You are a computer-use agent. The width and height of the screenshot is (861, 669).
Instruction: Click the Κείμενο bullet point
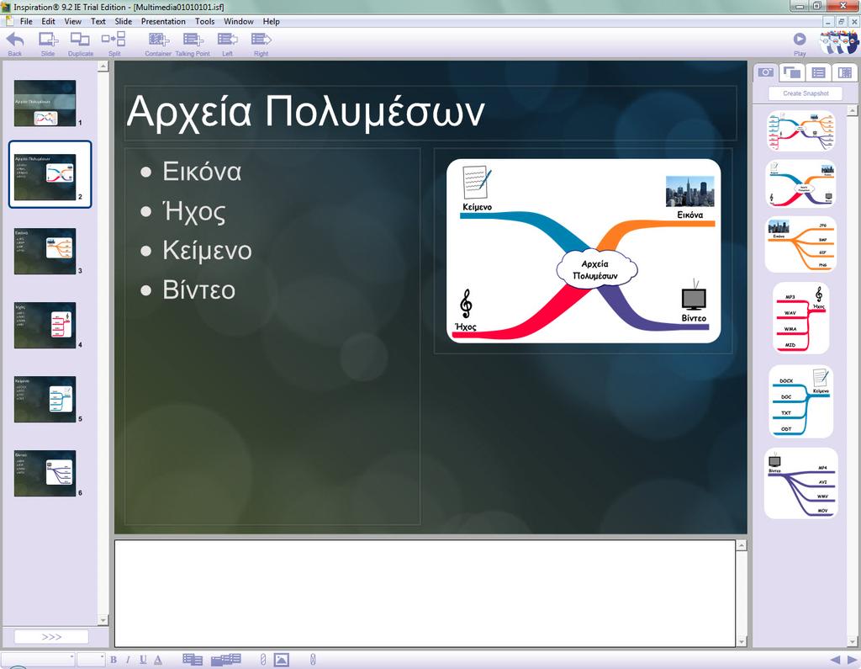click(x=207, y=251)
